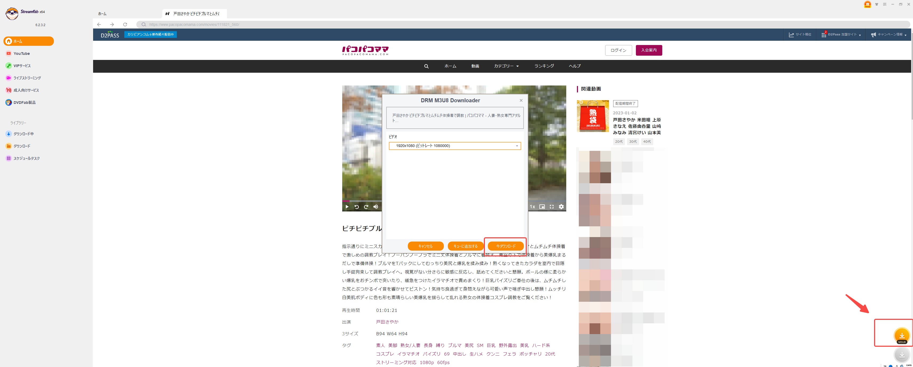The width and height of the screenshot is (913, 367).
Task: Go to ホーム in site navigation
Action: (450, 66)
